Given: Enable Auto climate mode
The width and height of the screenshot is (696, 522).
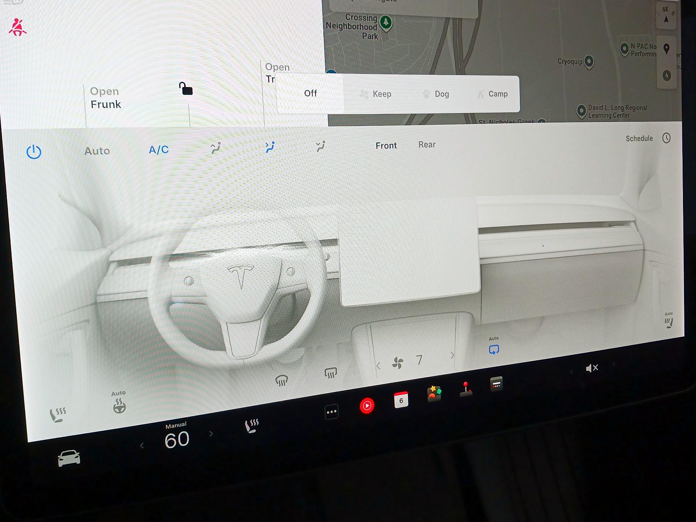Looking at the screenshot, I should point(97,151).
